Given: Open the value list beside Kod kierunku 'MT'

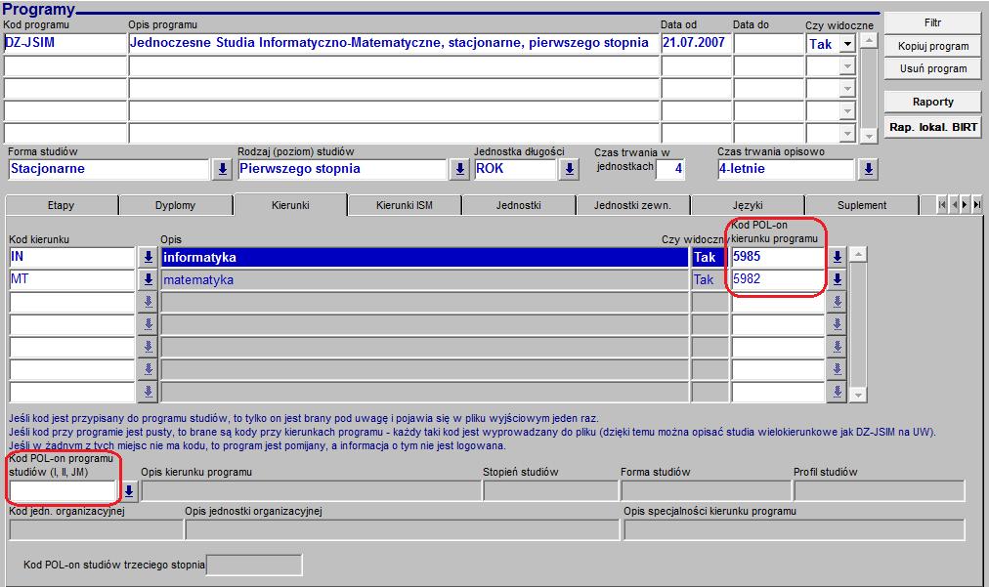Looking at the screenshot, I should [x=149, y=279].
